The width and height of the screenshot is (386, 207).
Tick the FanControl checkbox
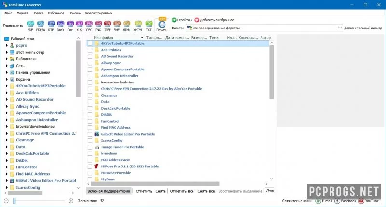point(90,121)
